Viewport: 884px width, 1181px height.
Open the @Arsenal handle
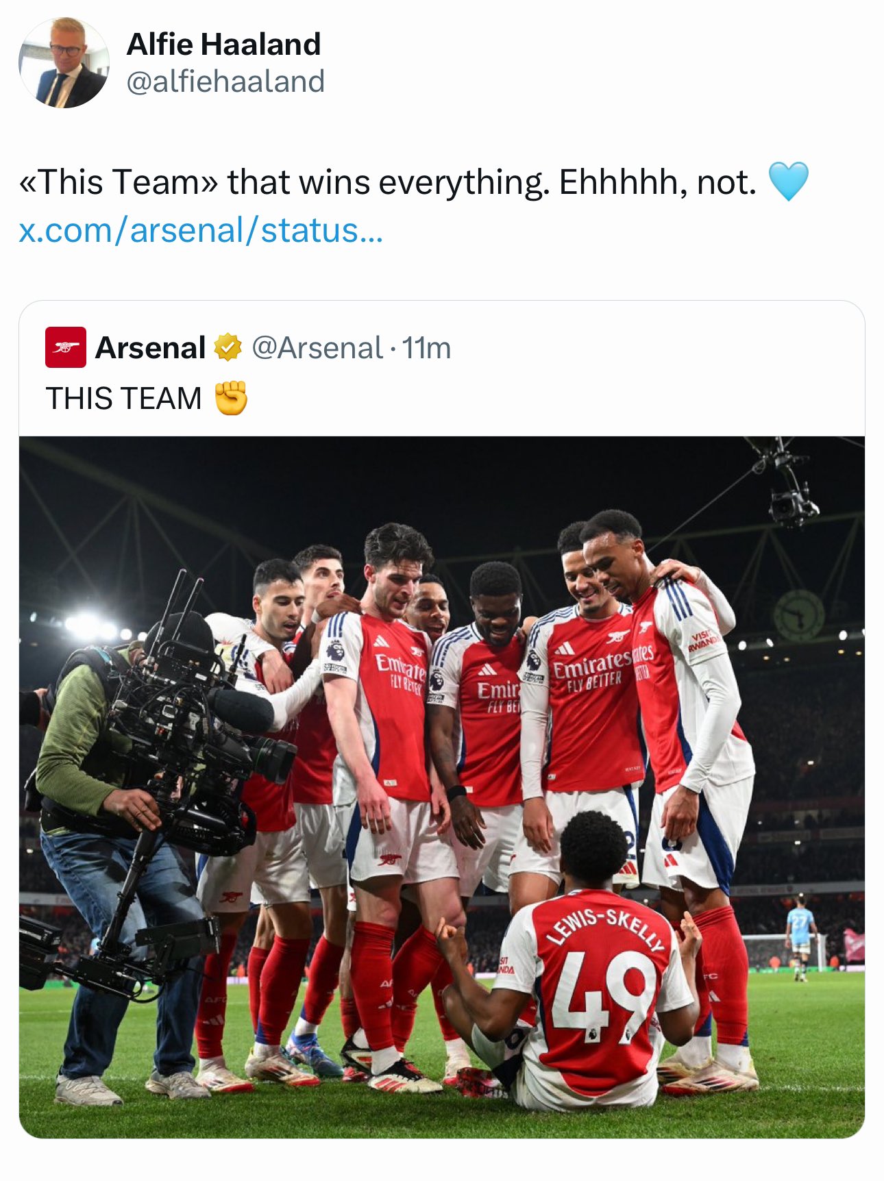coord(317,348)
